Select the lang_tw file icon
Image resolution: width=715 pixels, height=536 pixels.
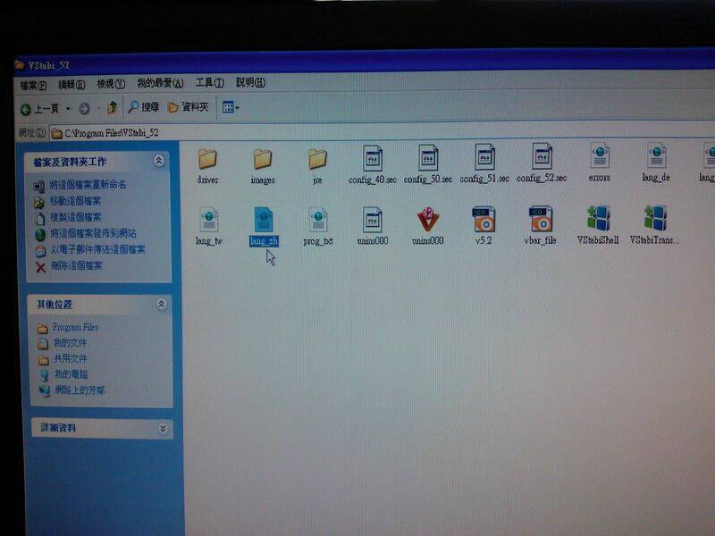[208, 220]
